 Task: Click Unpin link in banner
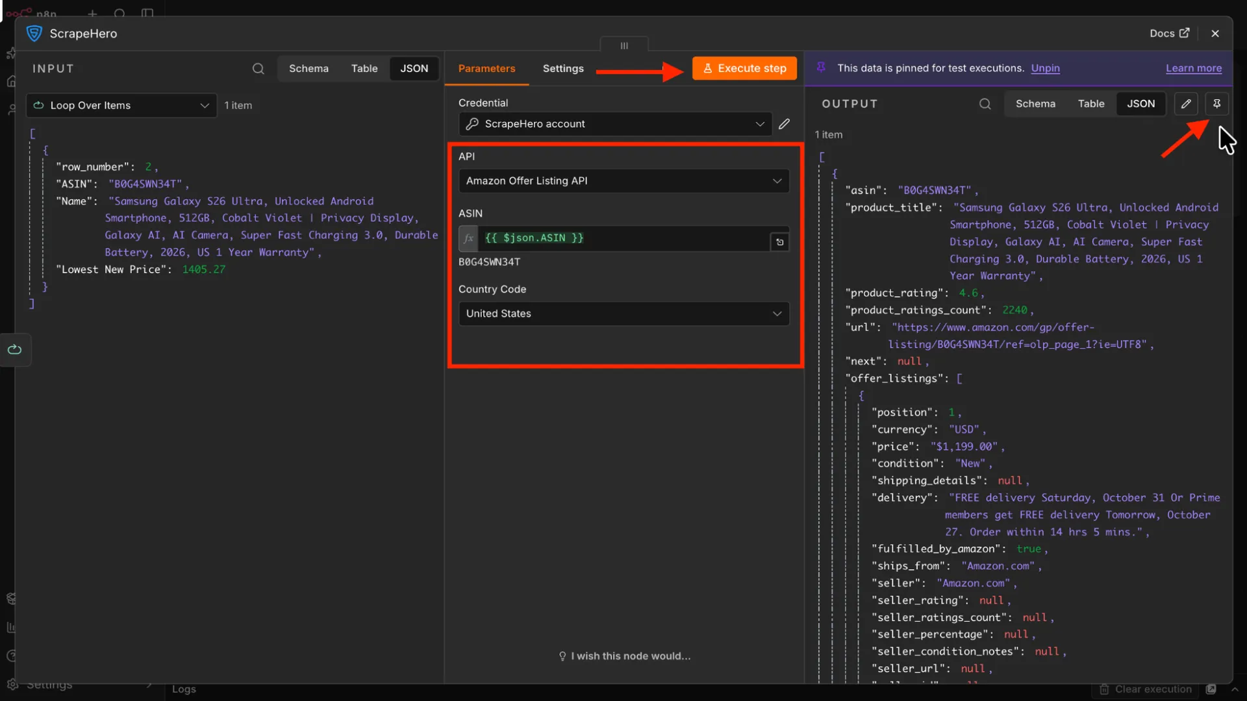click(x=1045, y=68)
